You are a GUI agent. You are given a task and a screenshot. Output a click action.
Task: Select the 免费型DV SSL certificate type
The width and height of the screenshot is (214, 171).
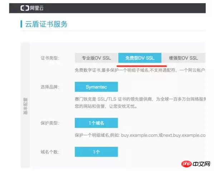[x=140, y=58]
